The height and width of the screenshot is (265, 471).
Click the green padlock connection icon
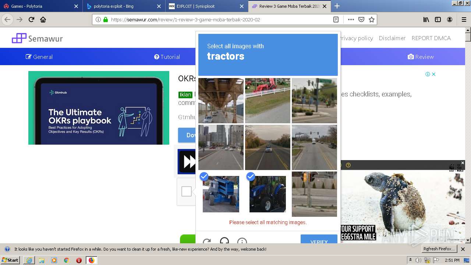106,20
